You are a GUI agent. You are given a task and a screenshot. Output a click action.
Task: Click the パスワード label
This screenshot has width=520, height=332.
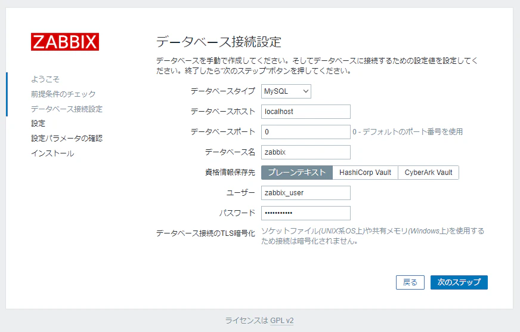coord(237,213)
